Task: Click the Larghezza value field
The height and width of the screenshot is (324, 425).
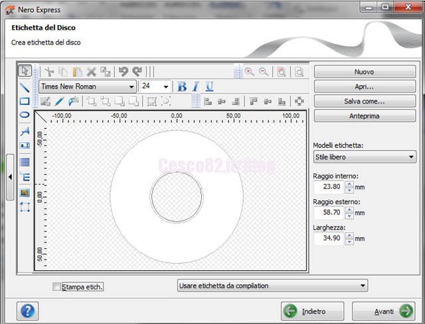Action: click(x=329, y=238)
